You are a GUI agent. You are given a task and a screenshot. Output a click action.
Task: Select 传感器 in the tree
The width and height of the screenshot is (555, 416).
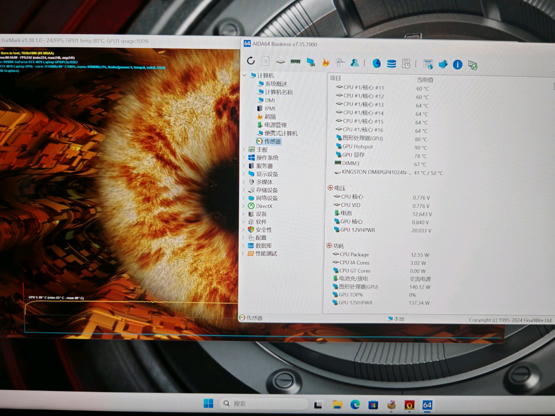[272, 141]
